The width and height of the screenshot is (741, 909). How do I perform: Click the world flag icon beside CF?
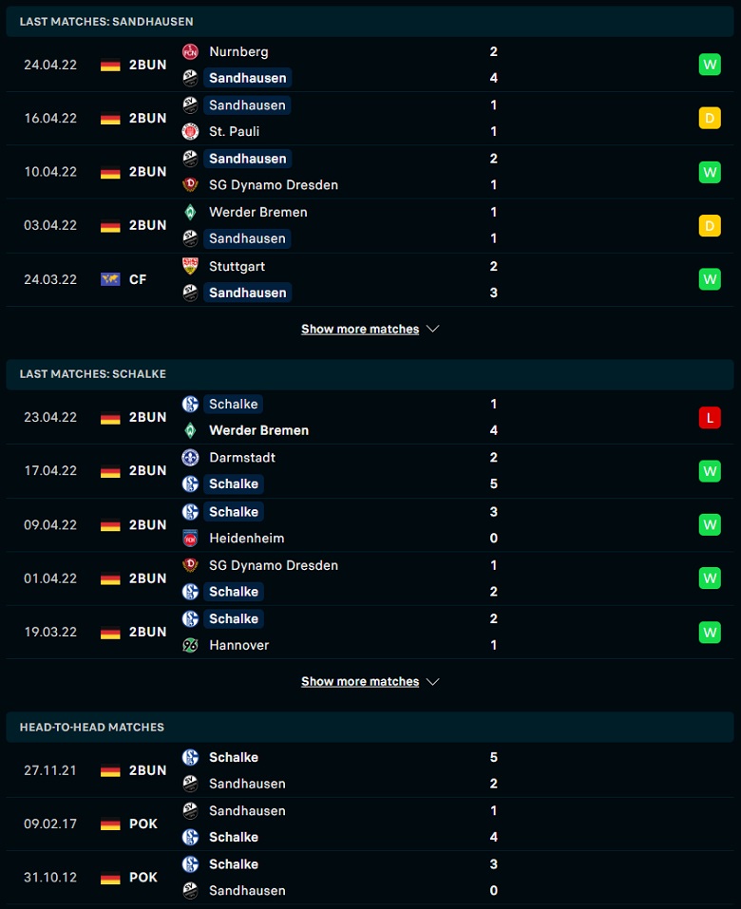click(110, 279)
